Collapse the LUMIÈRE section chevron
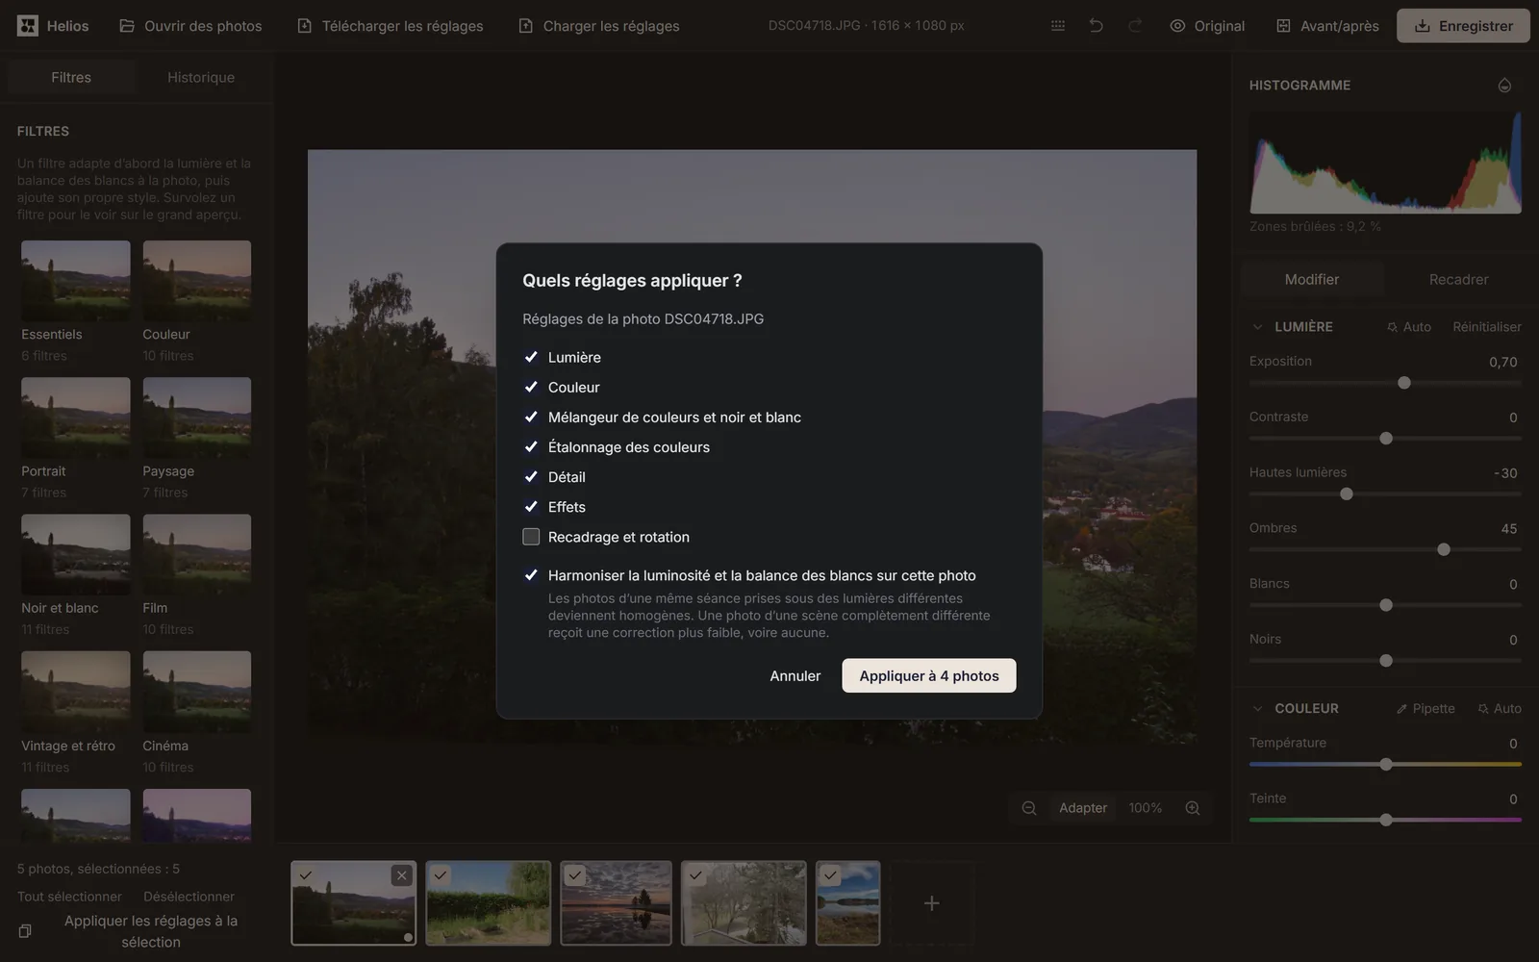 [1257, 327]
